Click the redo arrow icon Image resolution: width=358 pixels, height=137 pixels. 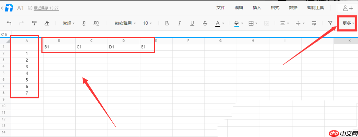22,23
